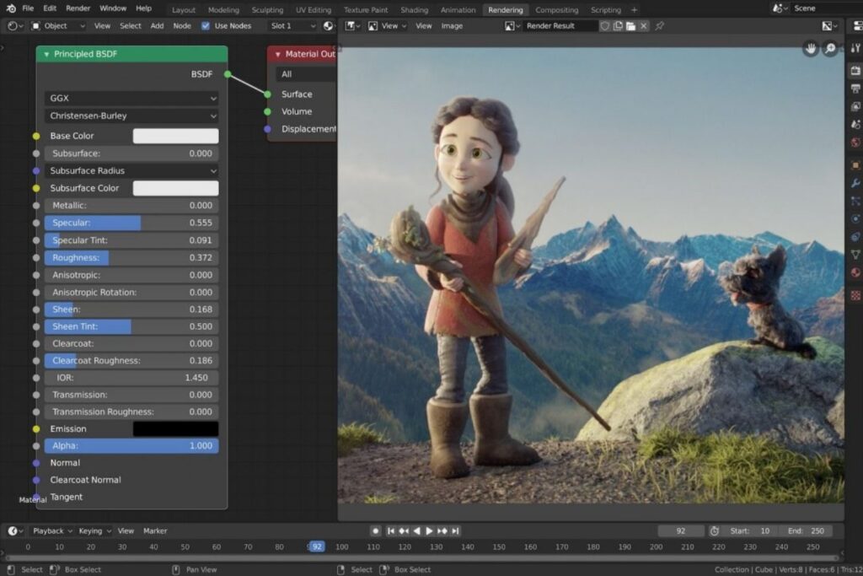This screenshot has height=576, width=863.
Task: Expand the Subsurface Radius dropdown
Action: [131, 170]
